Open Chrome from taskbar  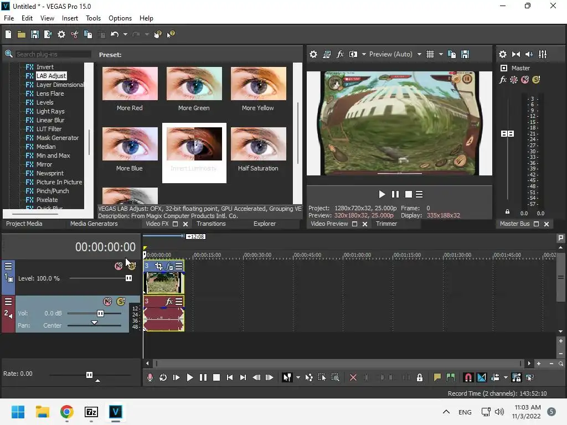67,412
